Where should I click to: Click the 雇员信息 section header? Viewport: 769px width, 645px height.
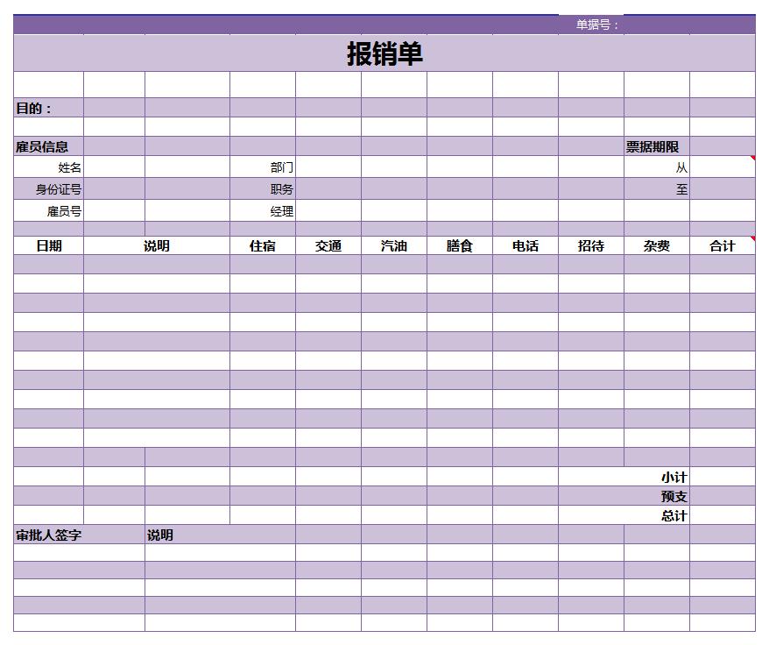tap(48, 146)
